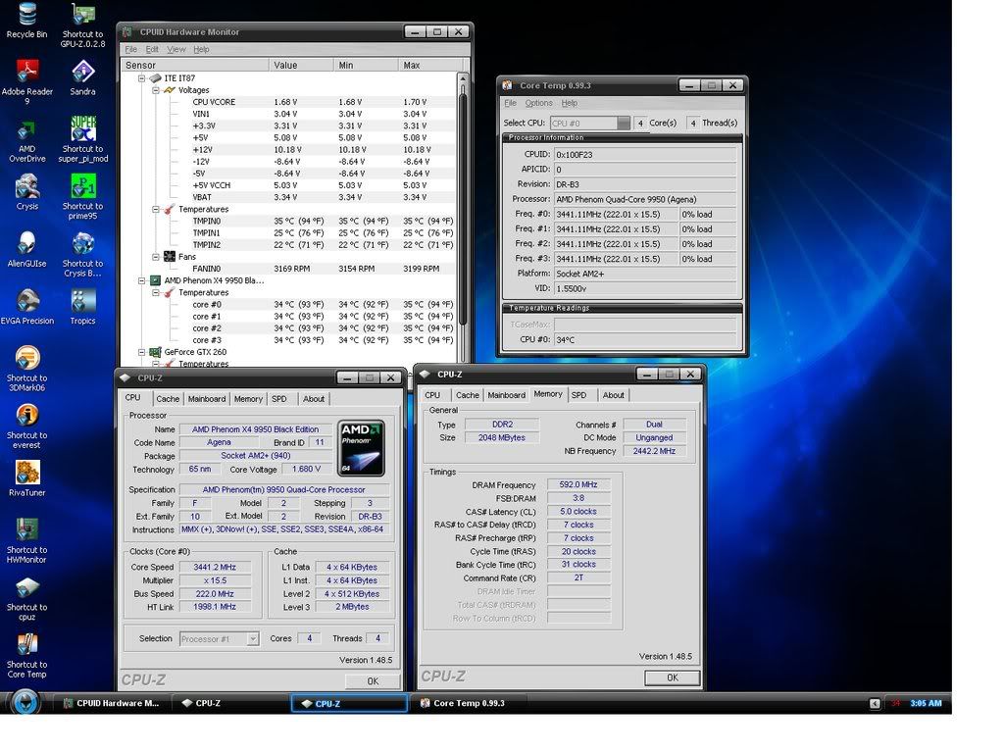Click OK in the CPU-Z processor window

click(373, 681)
